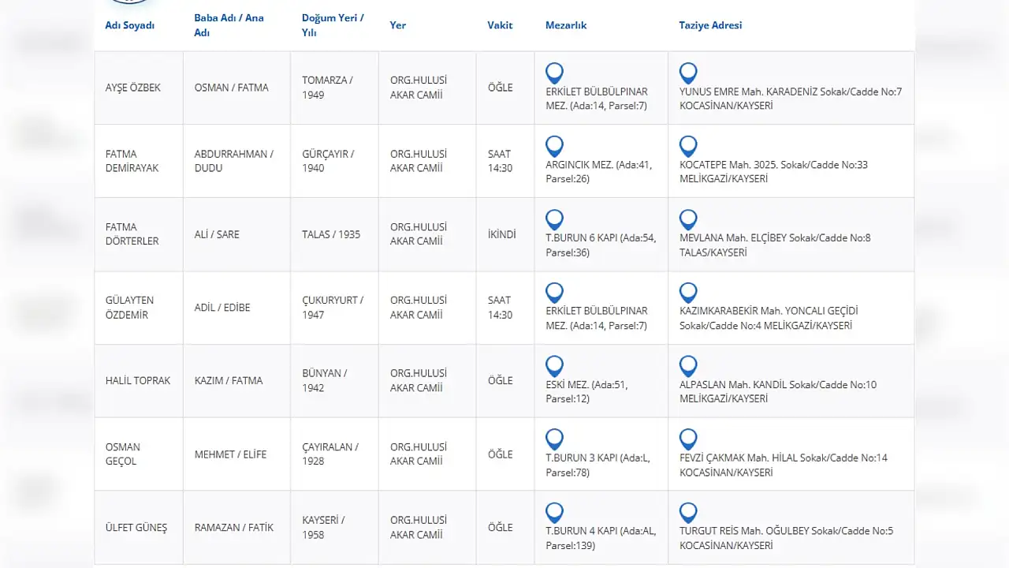
Task: Click condolence address pin for Ayşe Özbek
Action: point(688,73)
